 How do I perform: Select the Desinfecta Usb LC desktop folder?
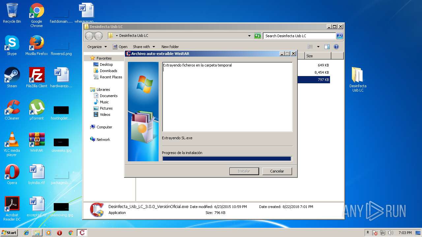pos(358,80)
